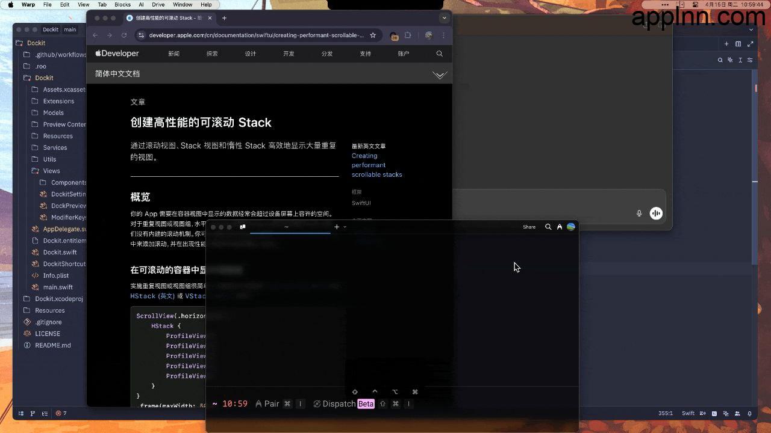Click the developer.apple.com address bar
Image resolution: width=771 pixels, height=433 pixels.
click(x=256, y=35)
